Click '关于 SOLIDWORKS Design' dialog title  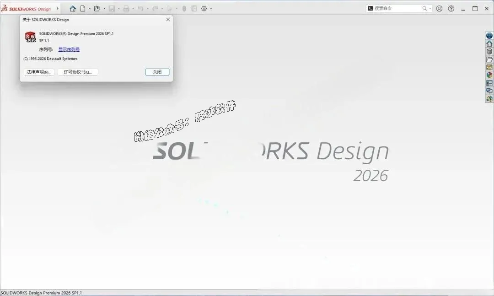[x=46, y=20]
